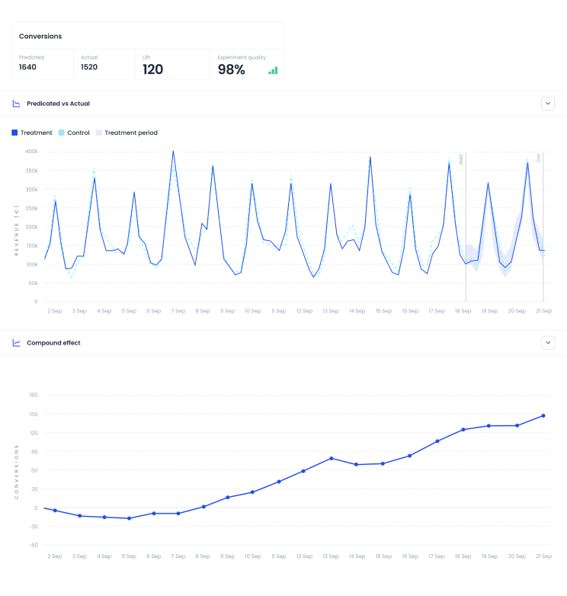Click the Predicated vs Actual heading
Viewport: 567px width, 596px height.
(58, 104)
